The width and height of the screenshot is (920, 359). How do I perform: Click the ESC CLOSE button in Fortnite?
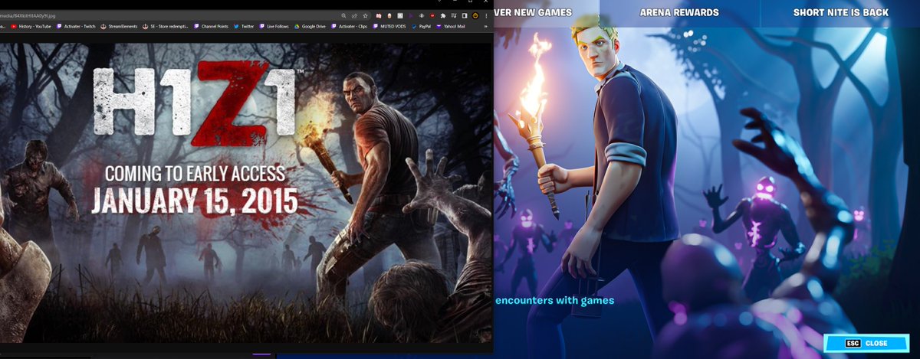point(865,344)
